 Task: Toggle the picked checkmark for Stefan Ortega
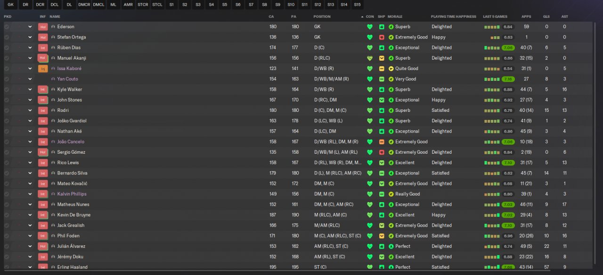click(7, 37)
